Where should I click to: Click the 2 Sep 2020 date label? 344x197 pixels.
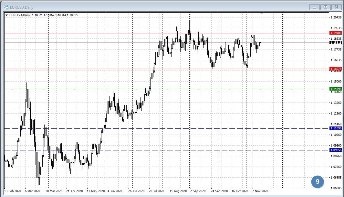(198, 191)
